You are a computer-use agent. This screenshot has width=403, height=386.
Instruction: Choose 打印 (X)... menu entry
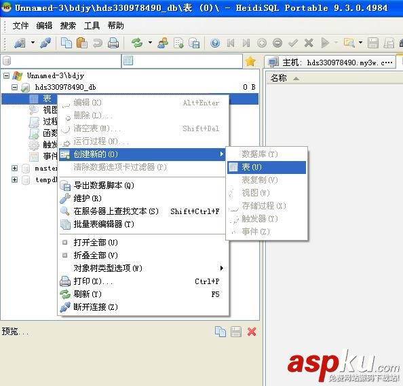pos(142,281)
